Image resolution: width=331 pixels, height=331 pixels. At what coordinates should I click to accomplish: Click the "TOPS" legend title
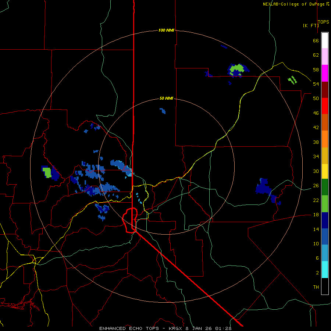(323, 22)
